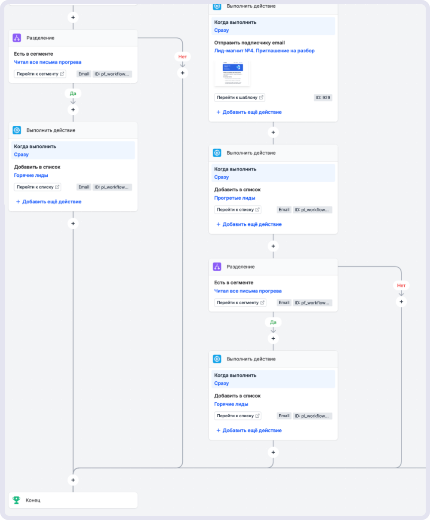Open the left-branch Горячие лиды link

(31, 175)
